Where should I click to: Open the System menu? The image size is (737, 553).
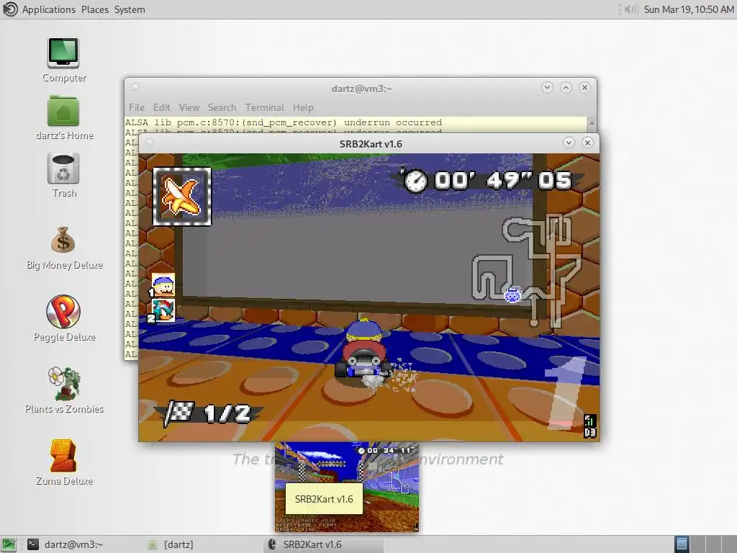[x=130, y=9]
